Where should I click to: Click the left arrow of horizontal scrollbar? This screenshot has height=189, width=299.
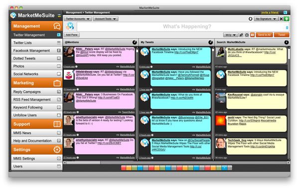click(65, 163)
